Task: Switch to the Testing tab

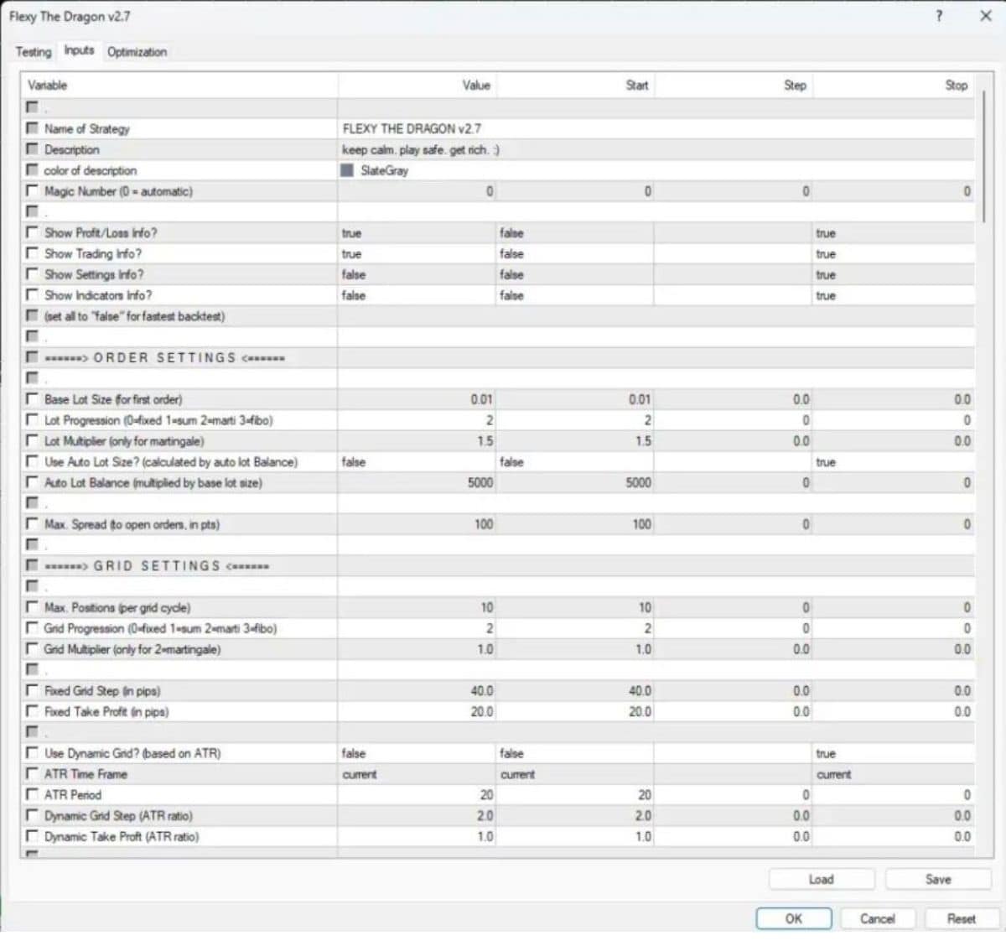Action: [34, 52]
